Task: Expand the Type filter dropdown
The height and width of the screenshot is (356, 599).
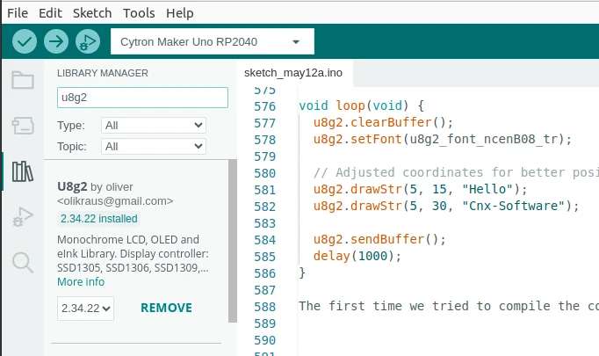Action: coord(154,126)
